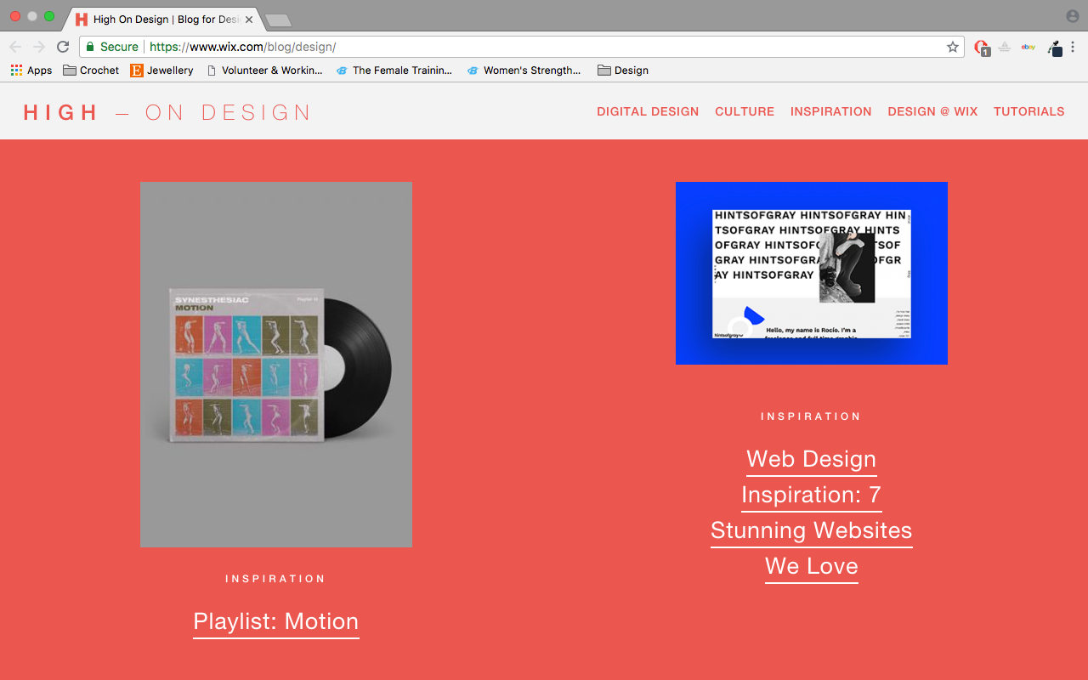Go to the HIGH — ON DESIGN home logo
The height and width of the screenshot is (680, 1088).
[167, 112]
